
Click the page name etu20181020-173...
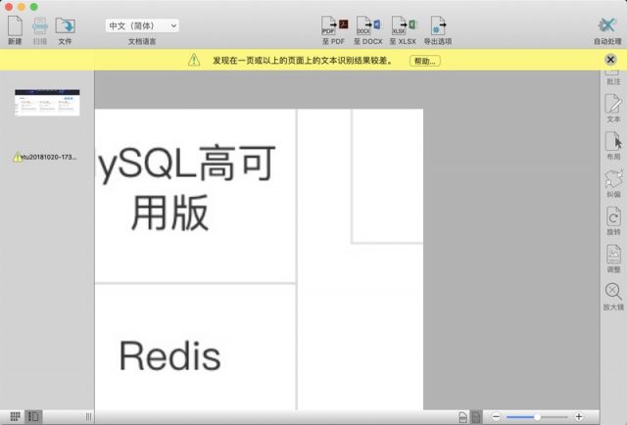[x=48, y=157]
